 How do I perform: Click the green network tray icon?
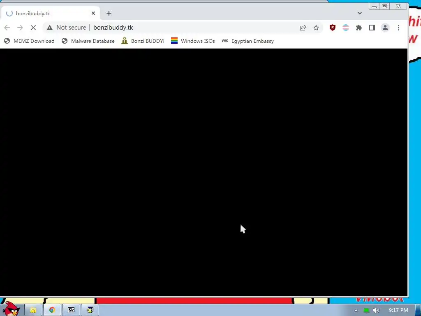[366, 310]
